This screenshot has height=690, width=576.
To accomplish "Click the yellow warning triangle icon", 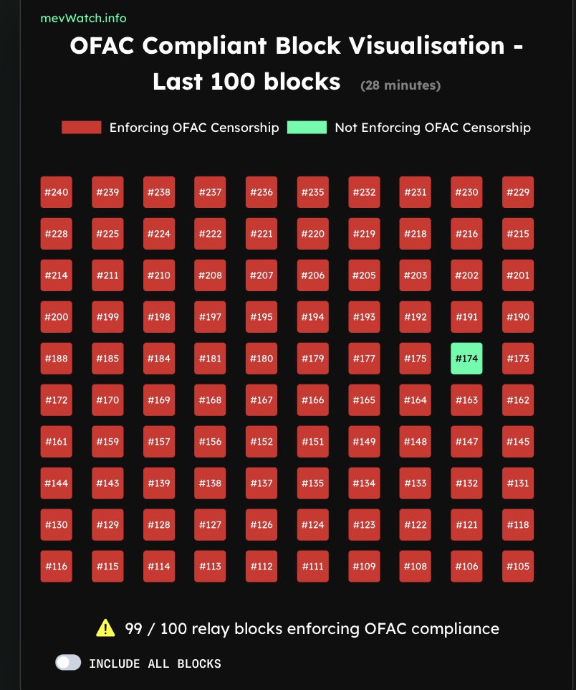I will pos(105,628).
